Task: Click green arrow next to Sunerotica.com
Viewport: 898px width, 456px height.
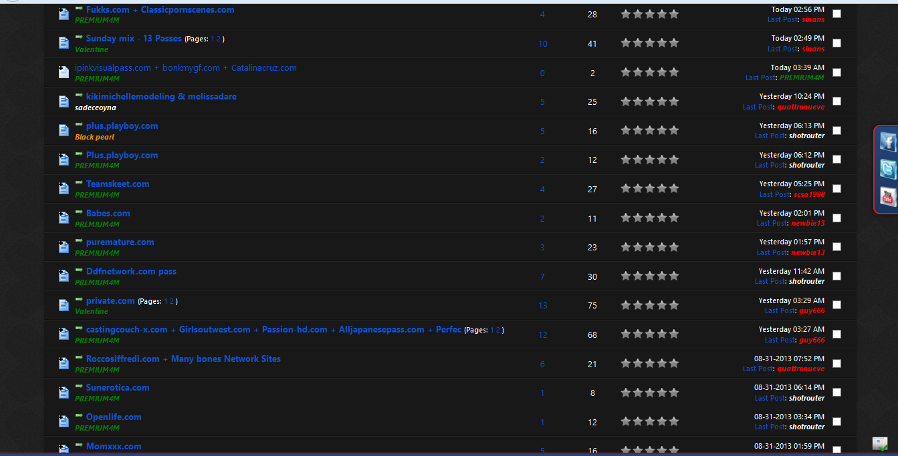Action: [80, 387]
